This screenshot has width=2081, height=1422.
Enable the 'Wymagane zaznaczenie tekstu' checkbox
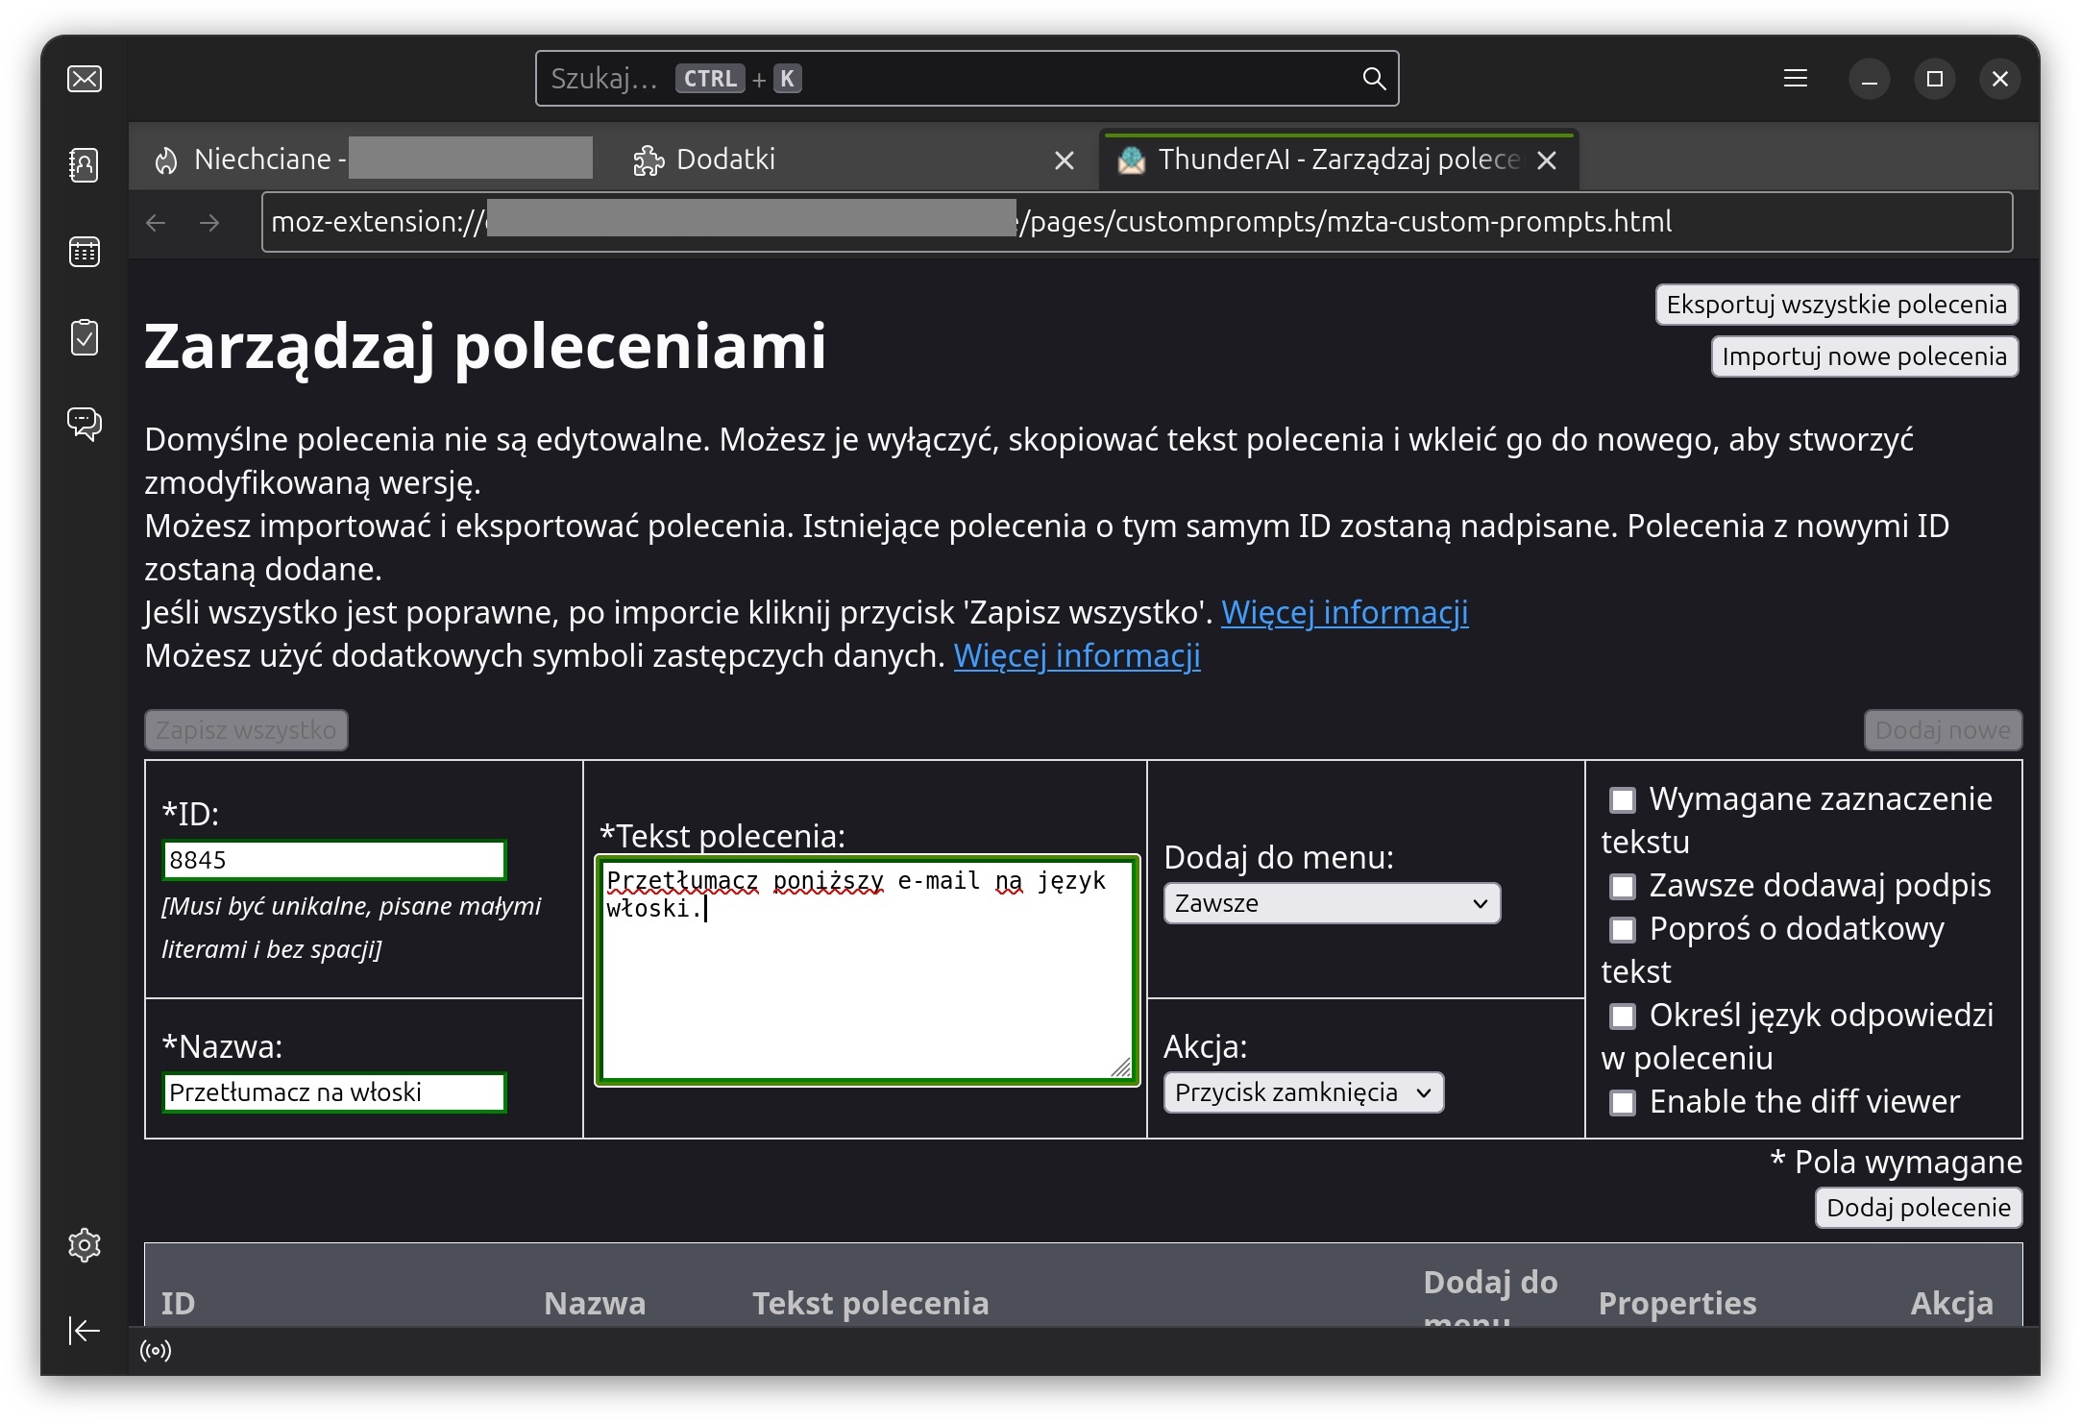[1624, 798]
